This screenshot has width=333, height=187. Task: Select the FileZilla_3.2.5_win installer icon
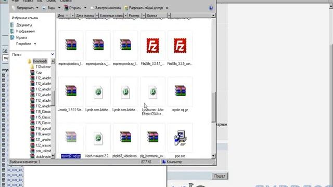click(180, 45)
